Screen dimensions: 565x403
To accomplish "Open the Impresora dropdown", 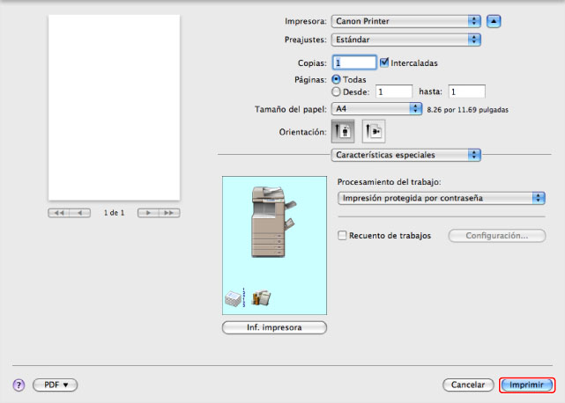I will 405,19.
